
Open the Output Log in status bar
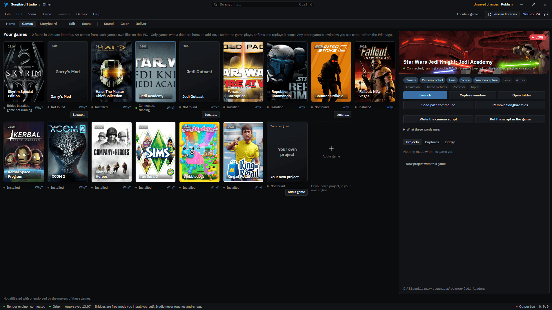(x=525, y=307)
